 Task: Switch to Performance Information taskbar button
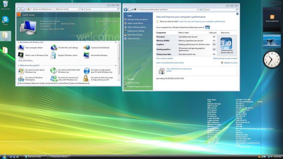click(59, 157)
